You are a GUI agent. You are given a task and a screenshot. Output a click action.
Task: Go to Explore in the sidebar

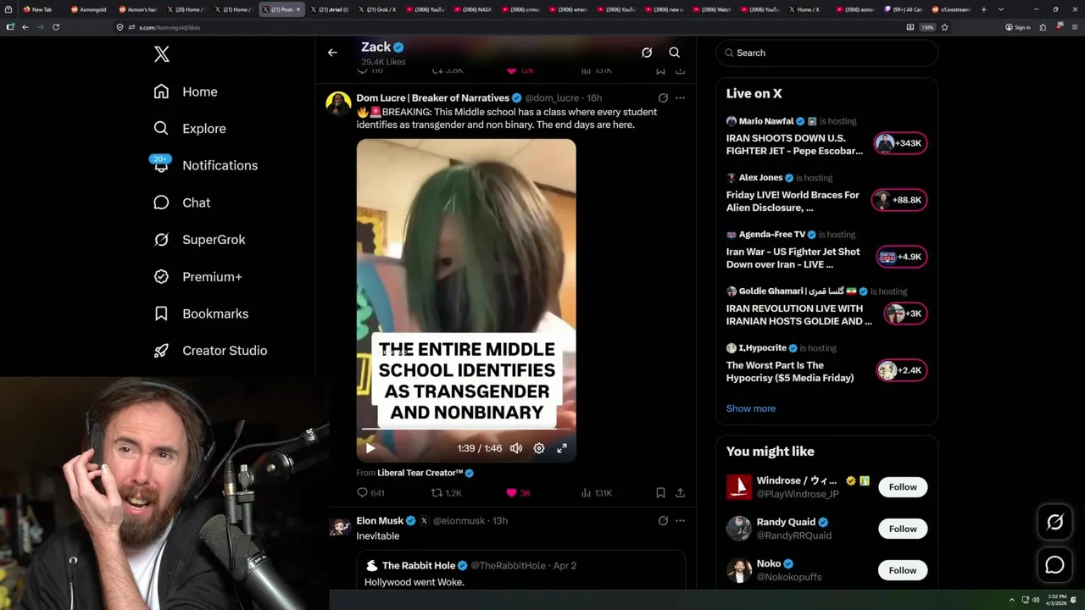pos(190,129)
